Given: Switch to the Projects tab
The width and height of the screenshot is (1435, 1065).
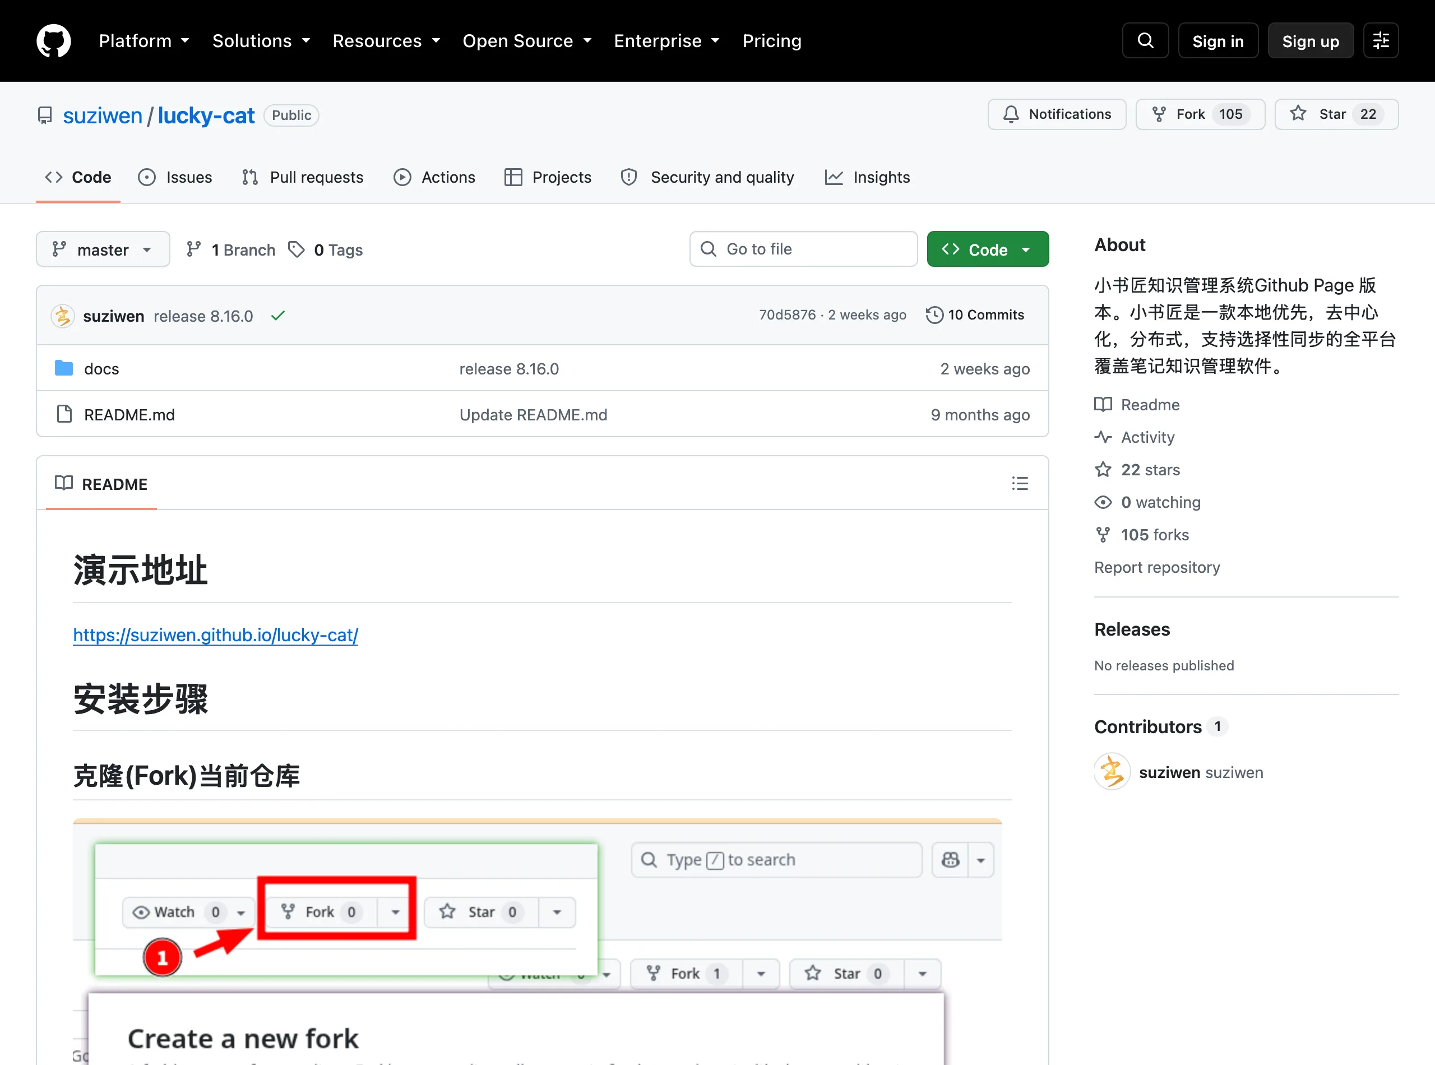Looking at the screenshot, I should (548, 177).
